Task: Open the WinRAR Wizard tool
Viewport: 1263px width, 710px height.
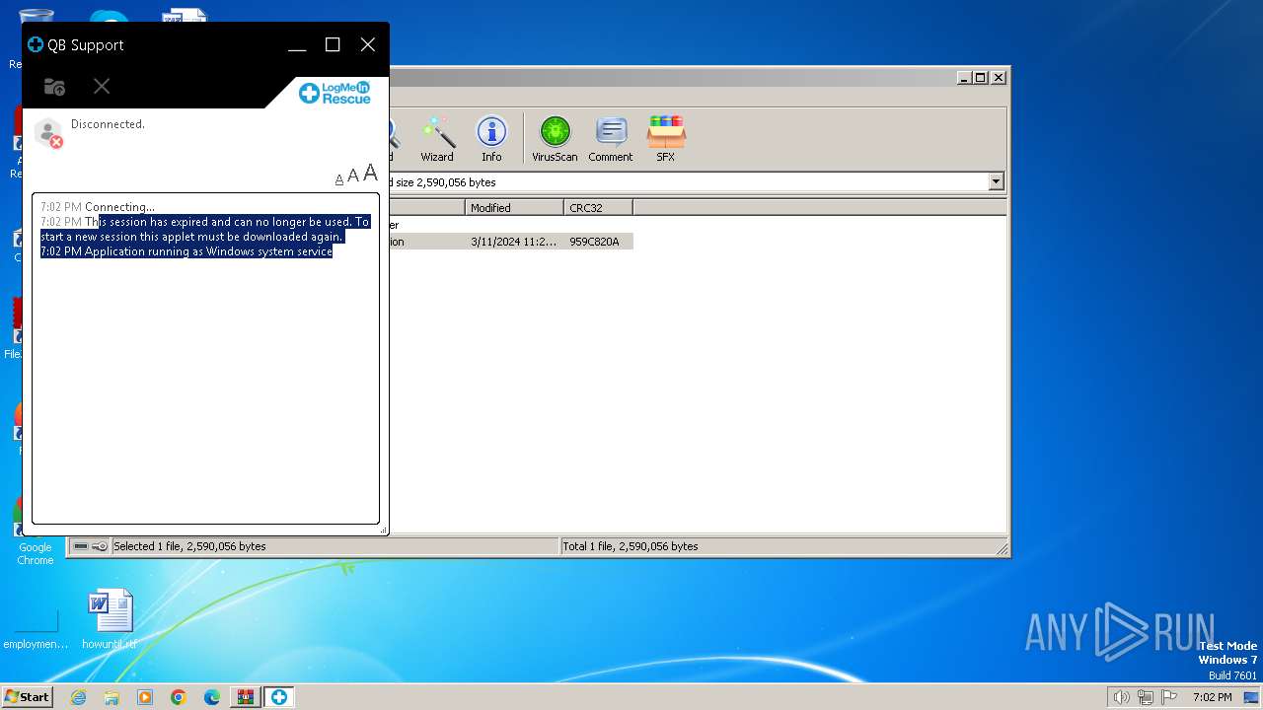Action: coord(437,139)
